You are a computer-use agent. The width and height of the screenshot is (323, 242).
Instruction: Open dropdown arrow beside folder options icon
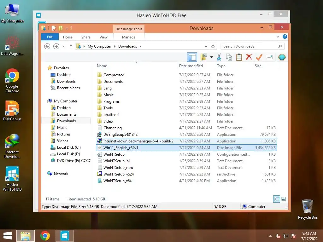[211, 57]
